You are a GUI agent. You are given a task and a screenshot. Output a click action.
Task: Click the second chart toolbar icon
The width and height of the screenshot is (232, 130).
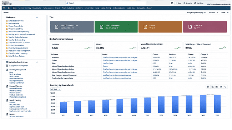point(212,87)
